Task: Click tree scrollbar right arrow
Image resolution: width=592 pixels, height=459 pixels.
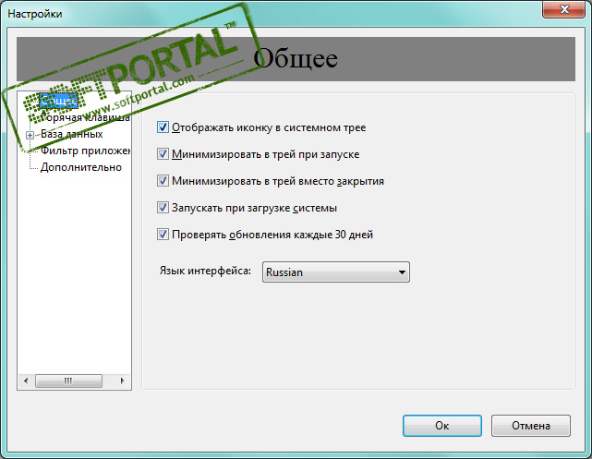Action: coord(122,380)
